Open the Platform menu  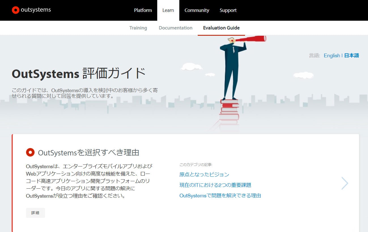pos(143,10)
